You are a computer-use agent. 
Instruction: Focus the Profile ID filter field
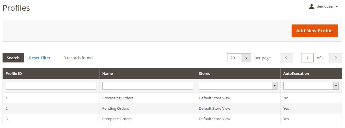51,86
